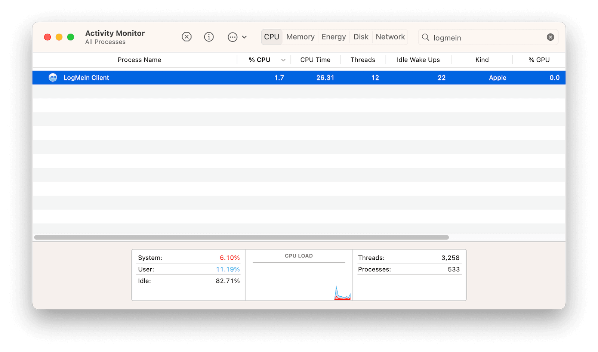Expand the chevron beside ellipsis button

[x=244, y=37]
